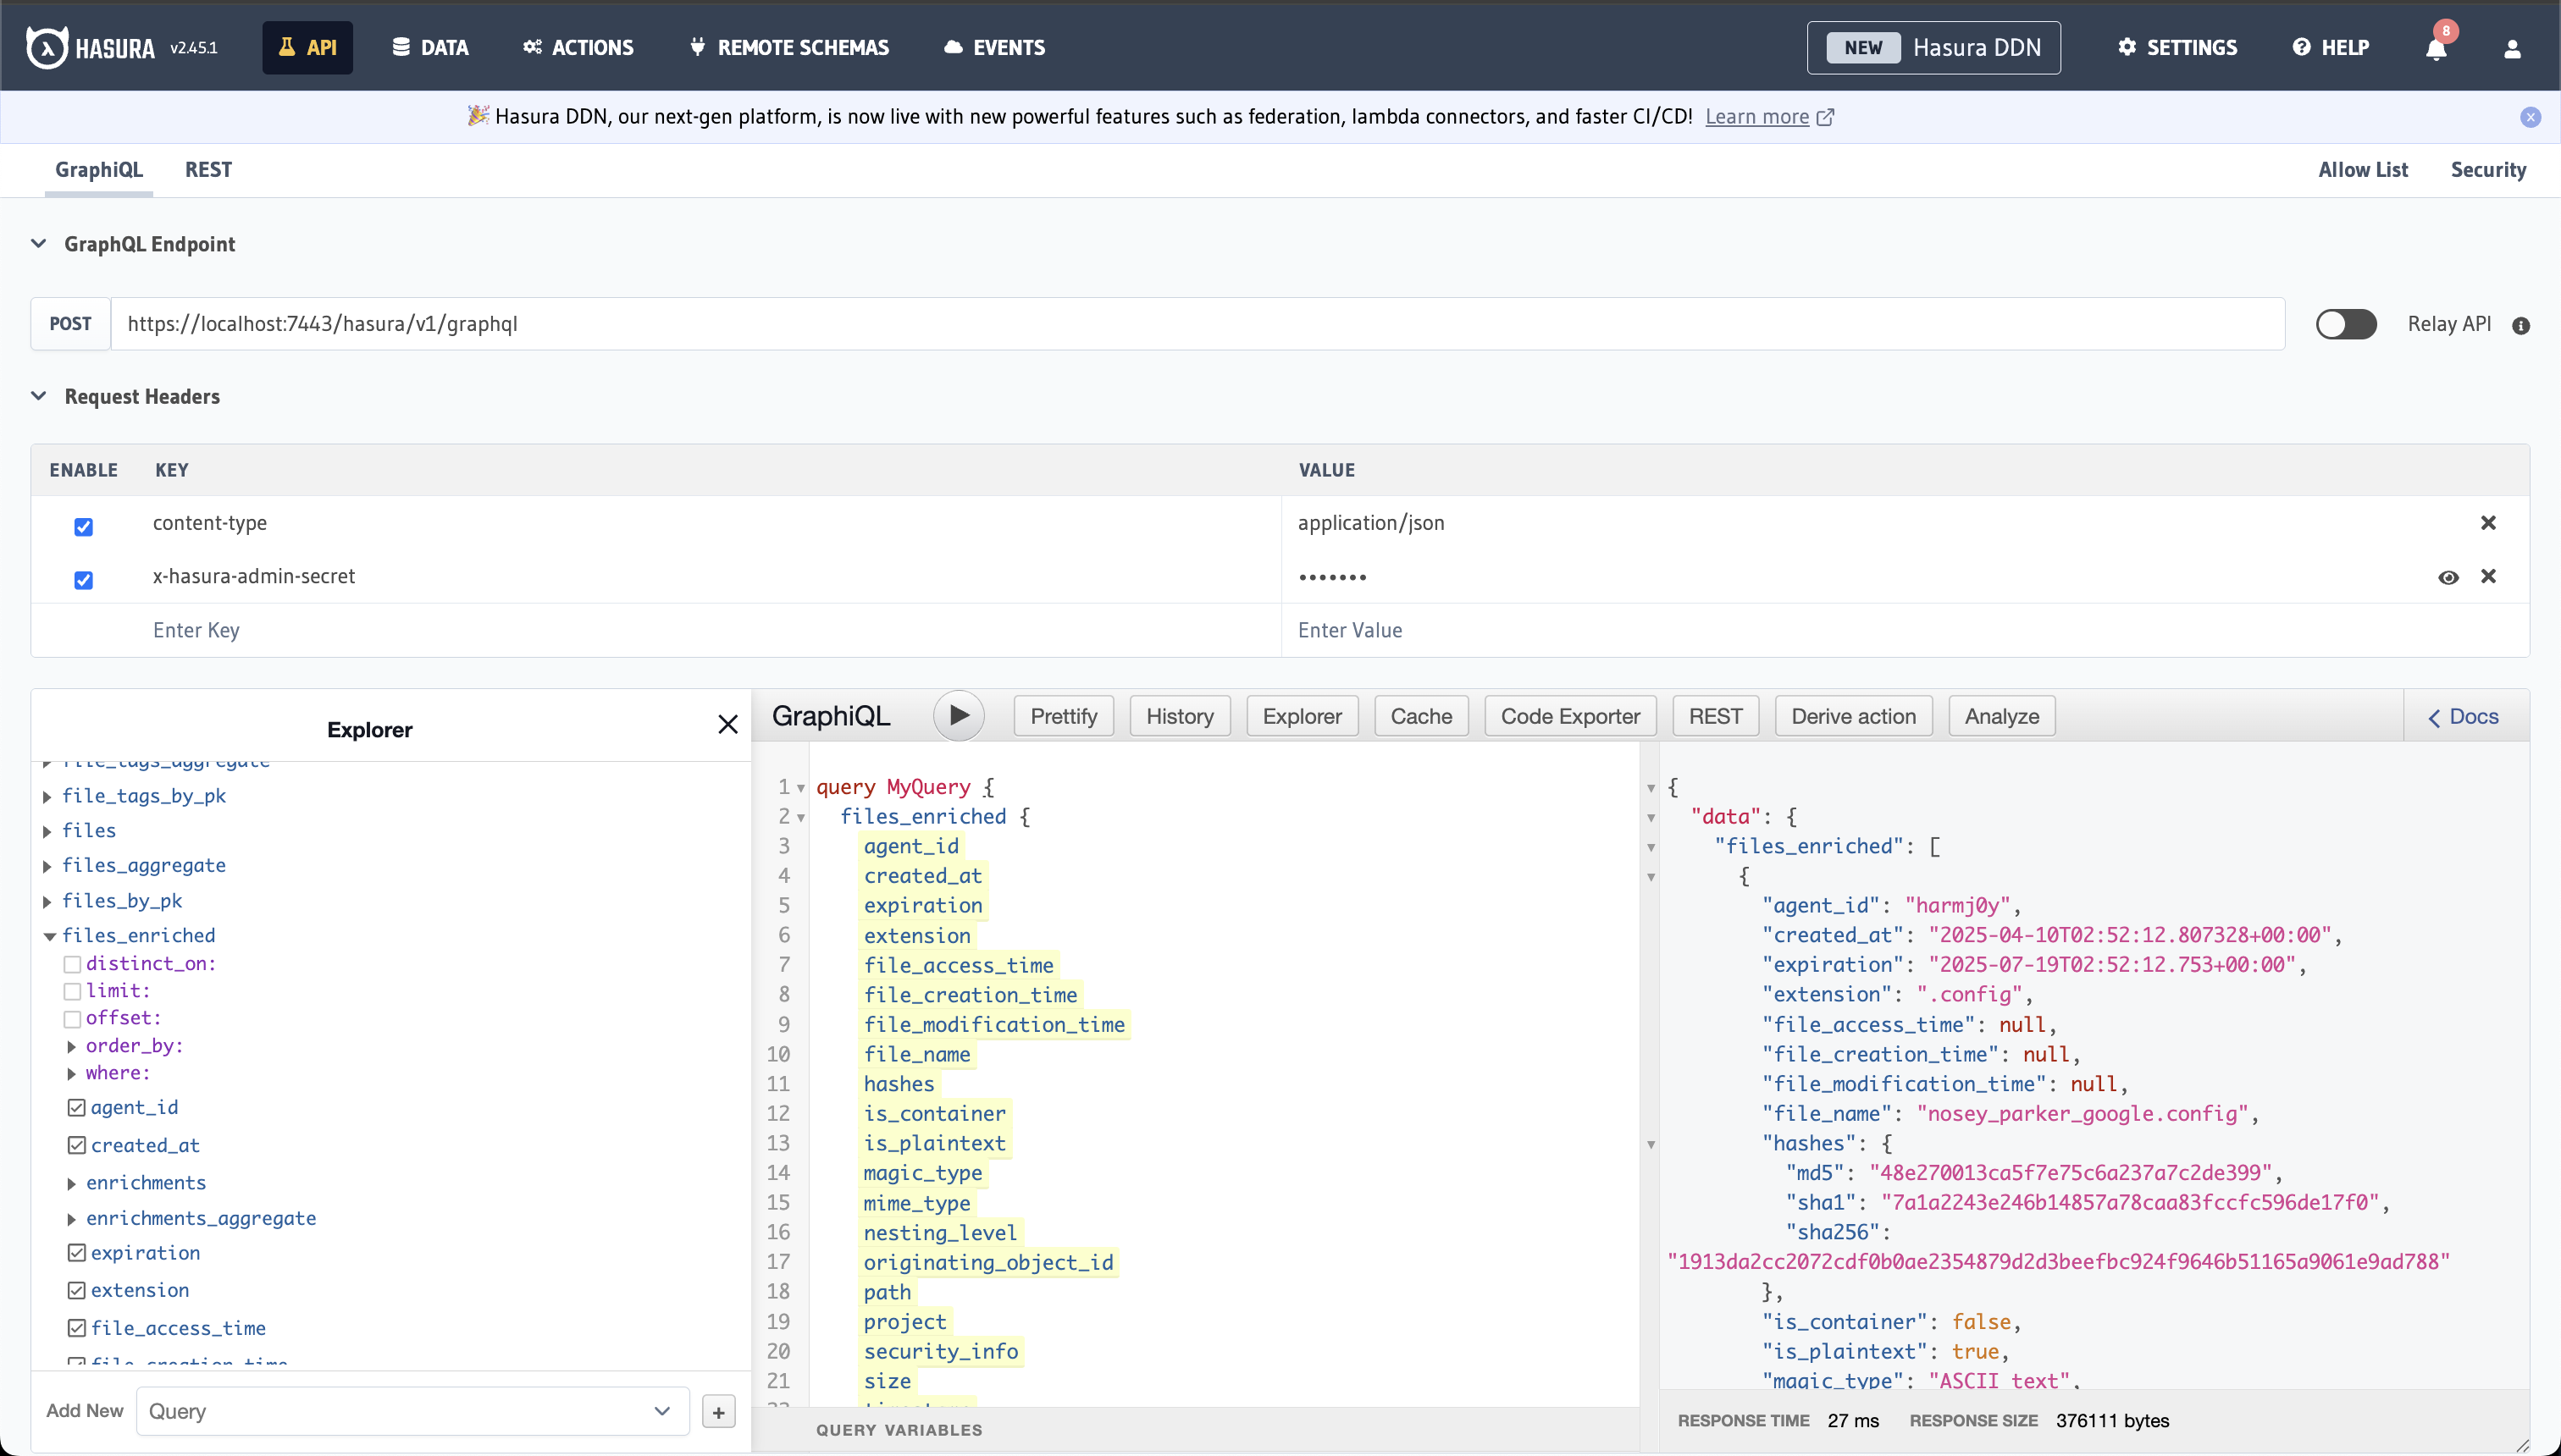Run the GraphiQL query with play button
This screenshot has height=1456, width=2561.
[x=959, y=716]
